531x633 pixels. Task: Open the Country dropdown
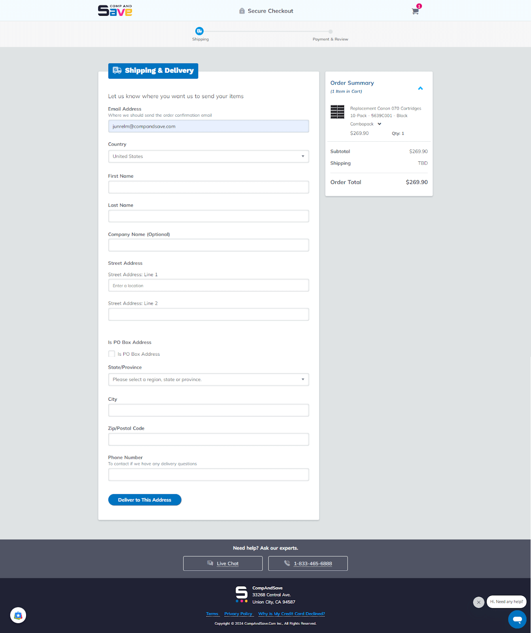pyautogui.click(x=208, y=156)
